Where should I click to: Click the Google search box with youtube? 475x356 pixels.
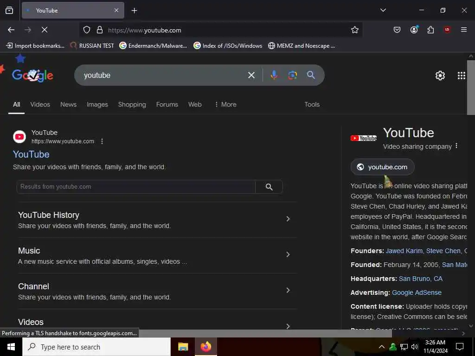pyautogui.click(x=164, y=75)
